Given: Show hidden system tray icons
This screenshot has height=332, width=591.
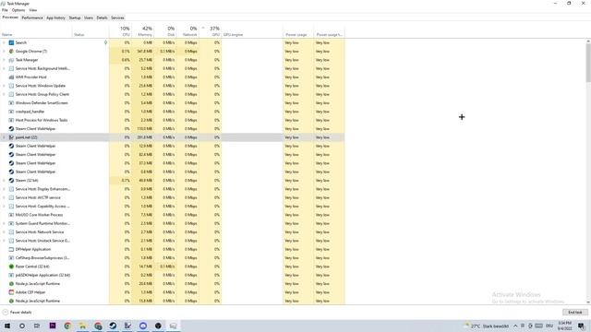Looking at the screenshot, I should (515, 326).
